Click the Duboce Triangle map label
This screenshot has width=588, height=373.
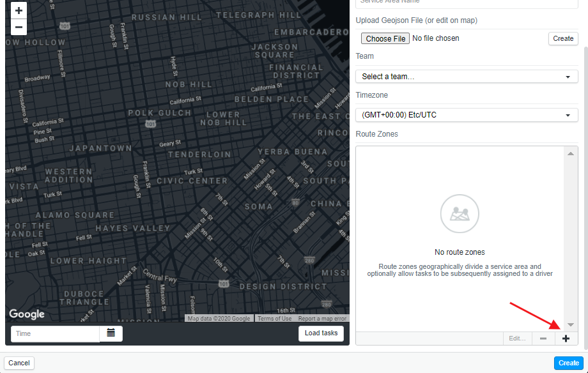click(x=84, y=298)
